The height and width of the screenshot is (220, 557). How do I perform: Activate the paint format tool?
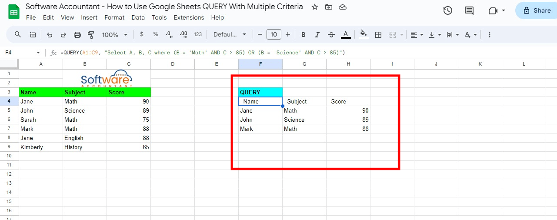[91, 34]
